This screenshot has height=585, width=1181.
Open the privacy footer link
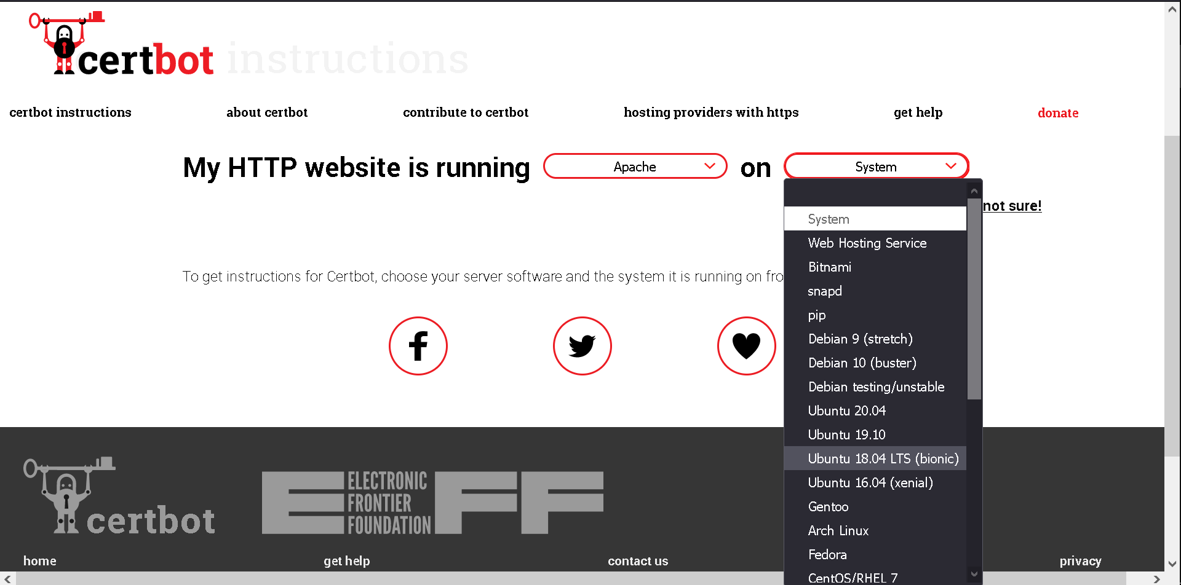(1080, 561)
